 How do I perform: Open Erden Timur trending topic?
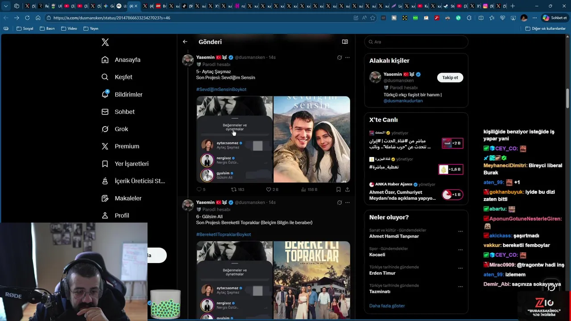click(x=382, y=273)
